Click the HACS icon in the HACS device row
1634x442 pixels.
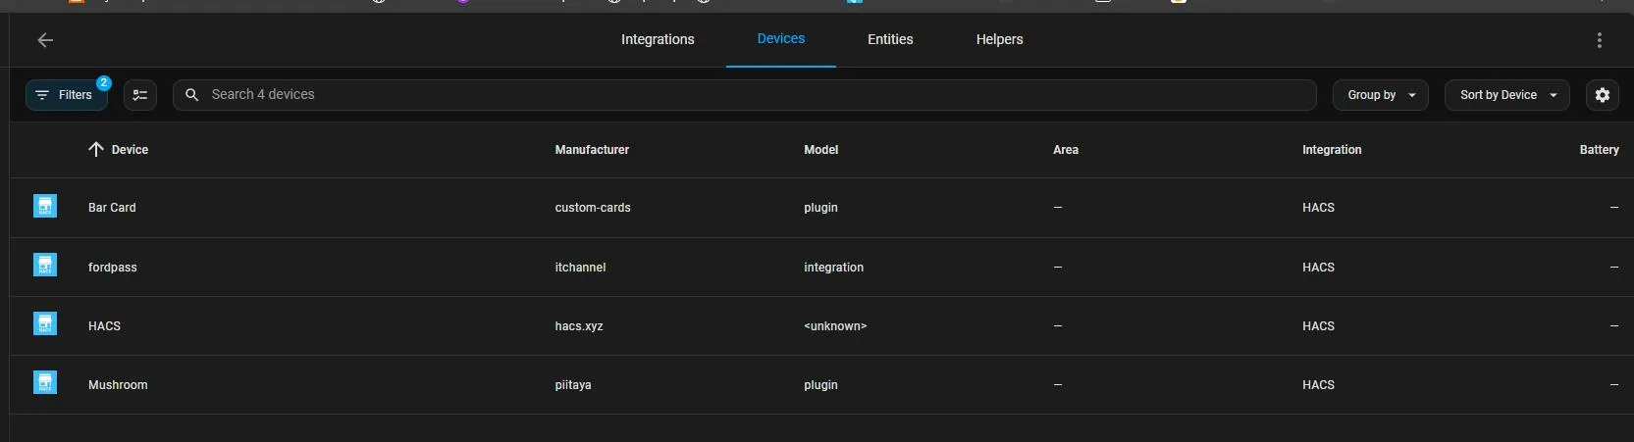click(x=45, y=323)
